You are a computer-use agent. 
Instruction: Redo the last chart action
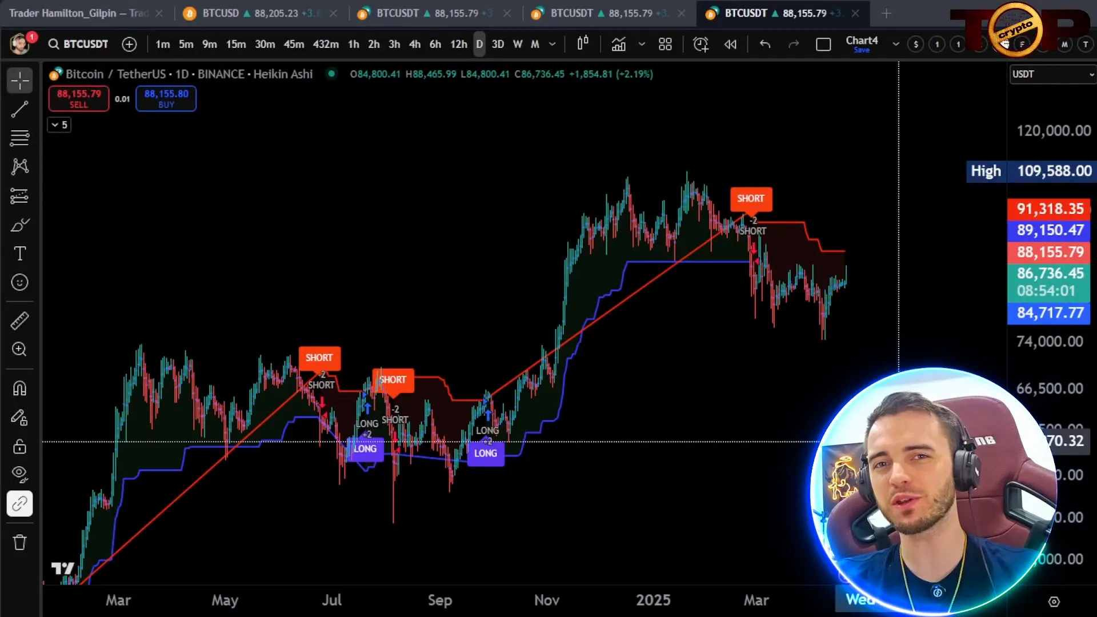tap(794, 44)
